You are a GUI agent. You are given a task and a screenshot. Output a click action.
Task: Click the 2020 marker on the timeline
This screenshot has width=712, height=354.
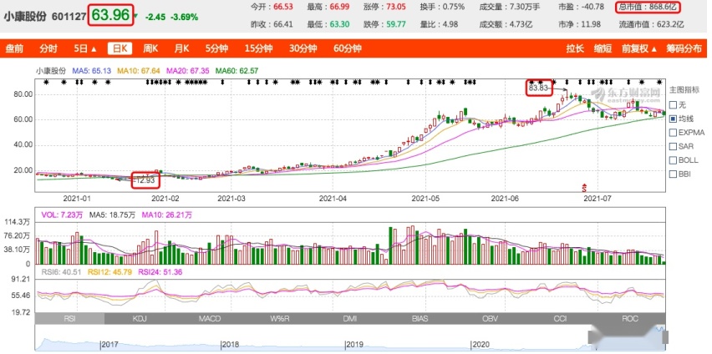480,345
